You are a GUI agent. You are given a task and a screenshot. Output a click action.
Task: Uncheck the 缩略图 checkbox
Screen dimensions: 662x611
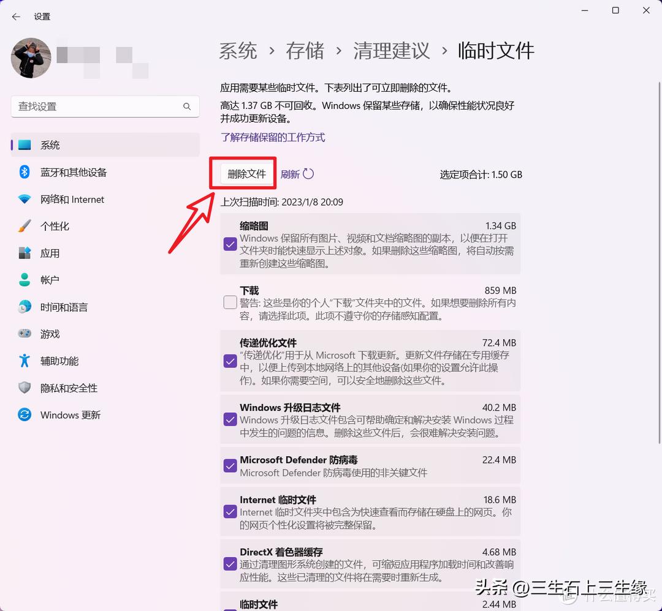click(230, 244)
